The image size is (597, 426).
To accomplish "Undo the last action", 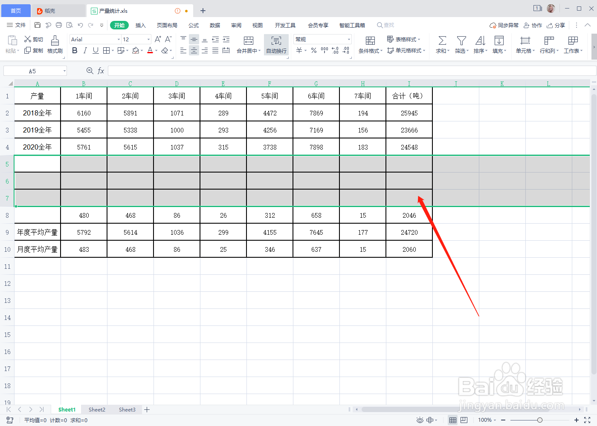I will coord(80,25).
